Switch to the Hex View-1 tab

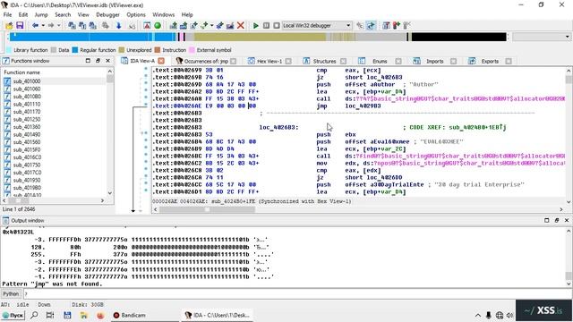[269, 61]
